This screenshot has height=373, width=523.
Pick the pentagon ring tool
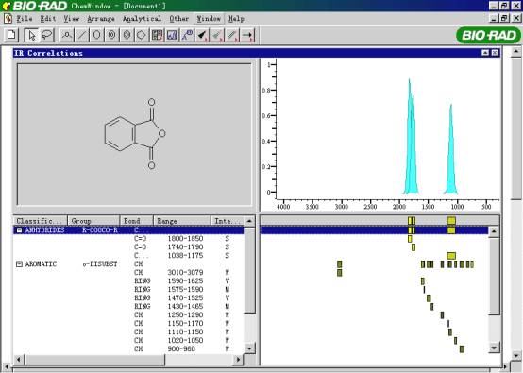(142, 35)
